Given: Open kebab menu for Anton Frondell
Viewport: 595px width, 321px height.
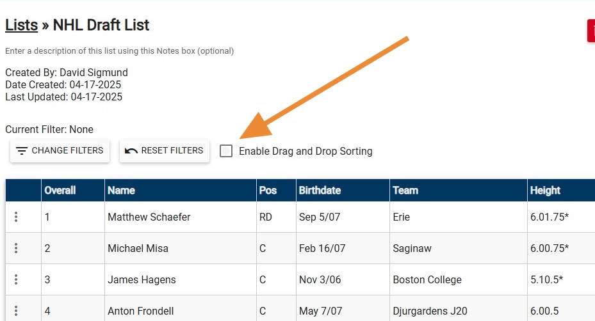Looking at the screenshot, I should (x=16, y=311).
